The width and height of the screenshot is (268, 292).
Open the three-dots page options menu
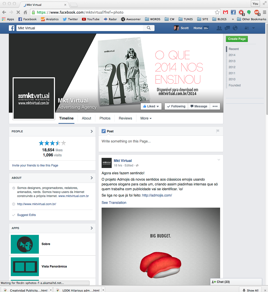tap(215, 106)
